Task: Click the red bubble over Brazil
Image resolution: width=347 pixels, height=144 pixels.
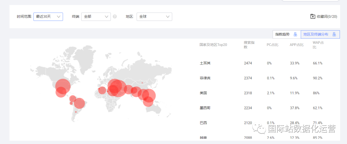Action: pos(79,103)
